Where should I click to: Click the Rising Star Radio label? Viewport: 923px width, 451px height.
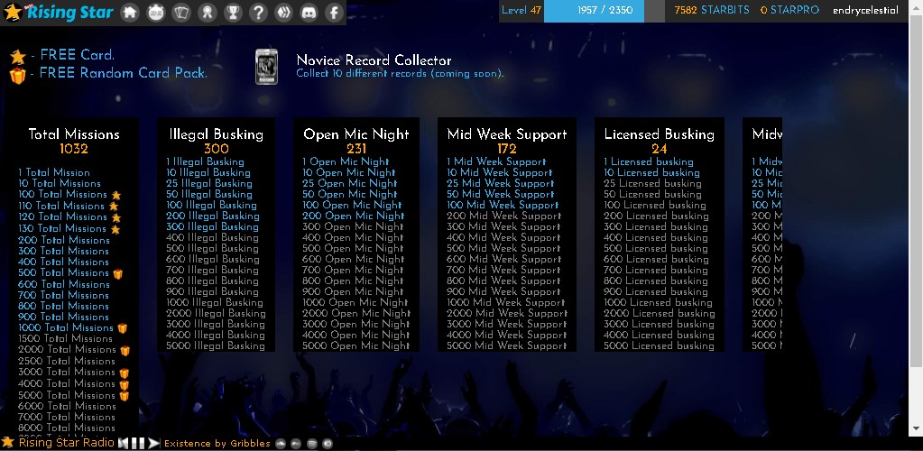(x=67, y=442)
